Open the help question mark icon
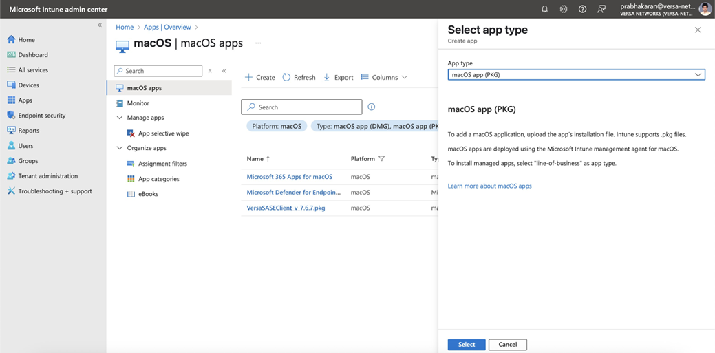Viewport: 715px width, 353px height. pos(582,9)
